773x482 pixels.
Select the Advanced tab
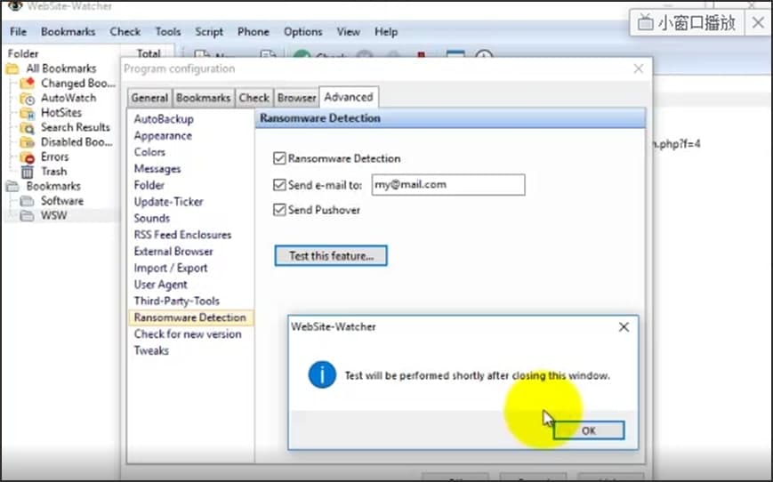coord(349,97)
